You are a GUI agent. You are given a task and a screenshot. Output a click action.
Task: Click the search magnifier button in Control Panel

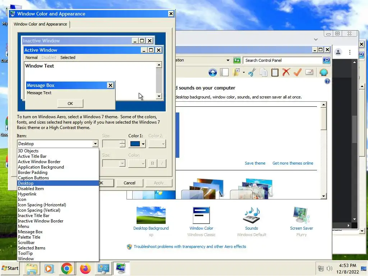coord(326,60)
